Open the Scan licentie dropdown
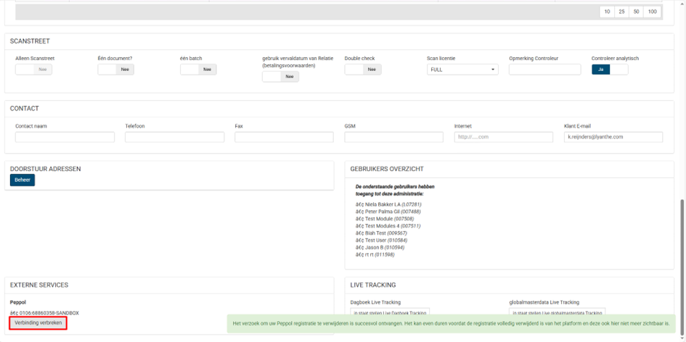The height and width of the screenshot is (342, 686). click(462, 70)
